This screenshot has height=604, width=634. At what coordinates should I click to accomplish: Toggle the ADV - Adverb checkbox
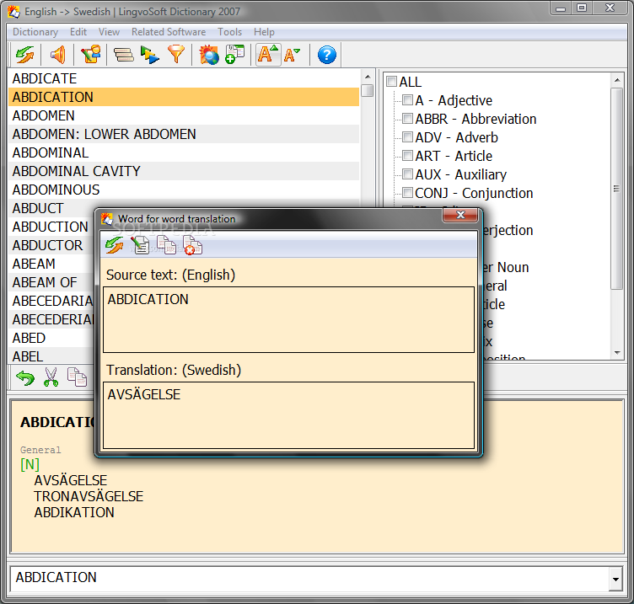[x=407, y=137]
